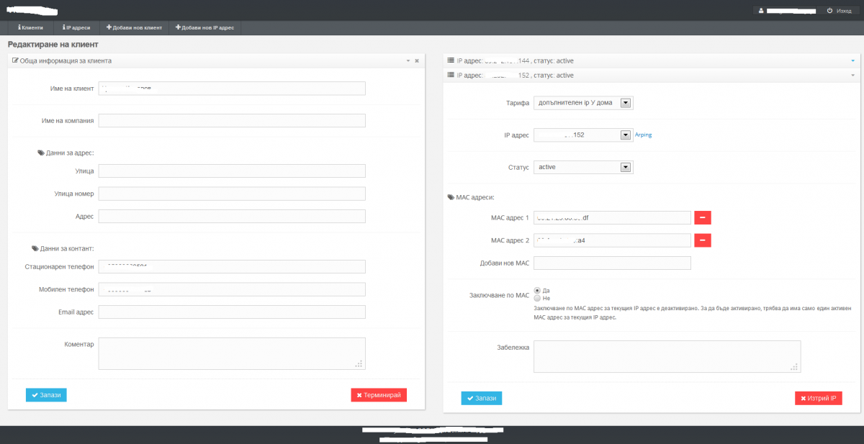Click the Arping link
This screenshot has width=864, height=444.
click(x=643, y=135)
